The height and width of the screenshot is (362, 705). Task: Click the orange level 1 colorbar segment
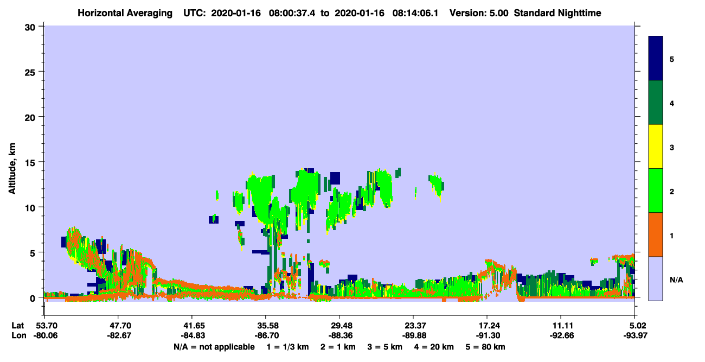656,234
